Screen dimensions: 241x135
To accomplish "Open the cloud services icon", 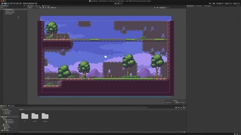I will (x=214, y=3).
